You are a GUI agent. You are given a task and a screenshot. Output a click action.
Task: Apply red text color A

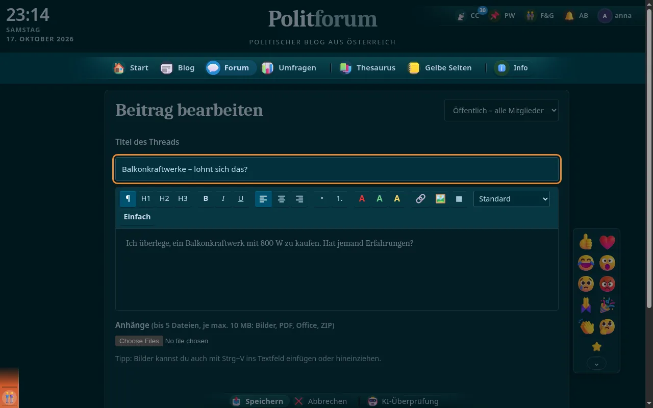(362, 199)
